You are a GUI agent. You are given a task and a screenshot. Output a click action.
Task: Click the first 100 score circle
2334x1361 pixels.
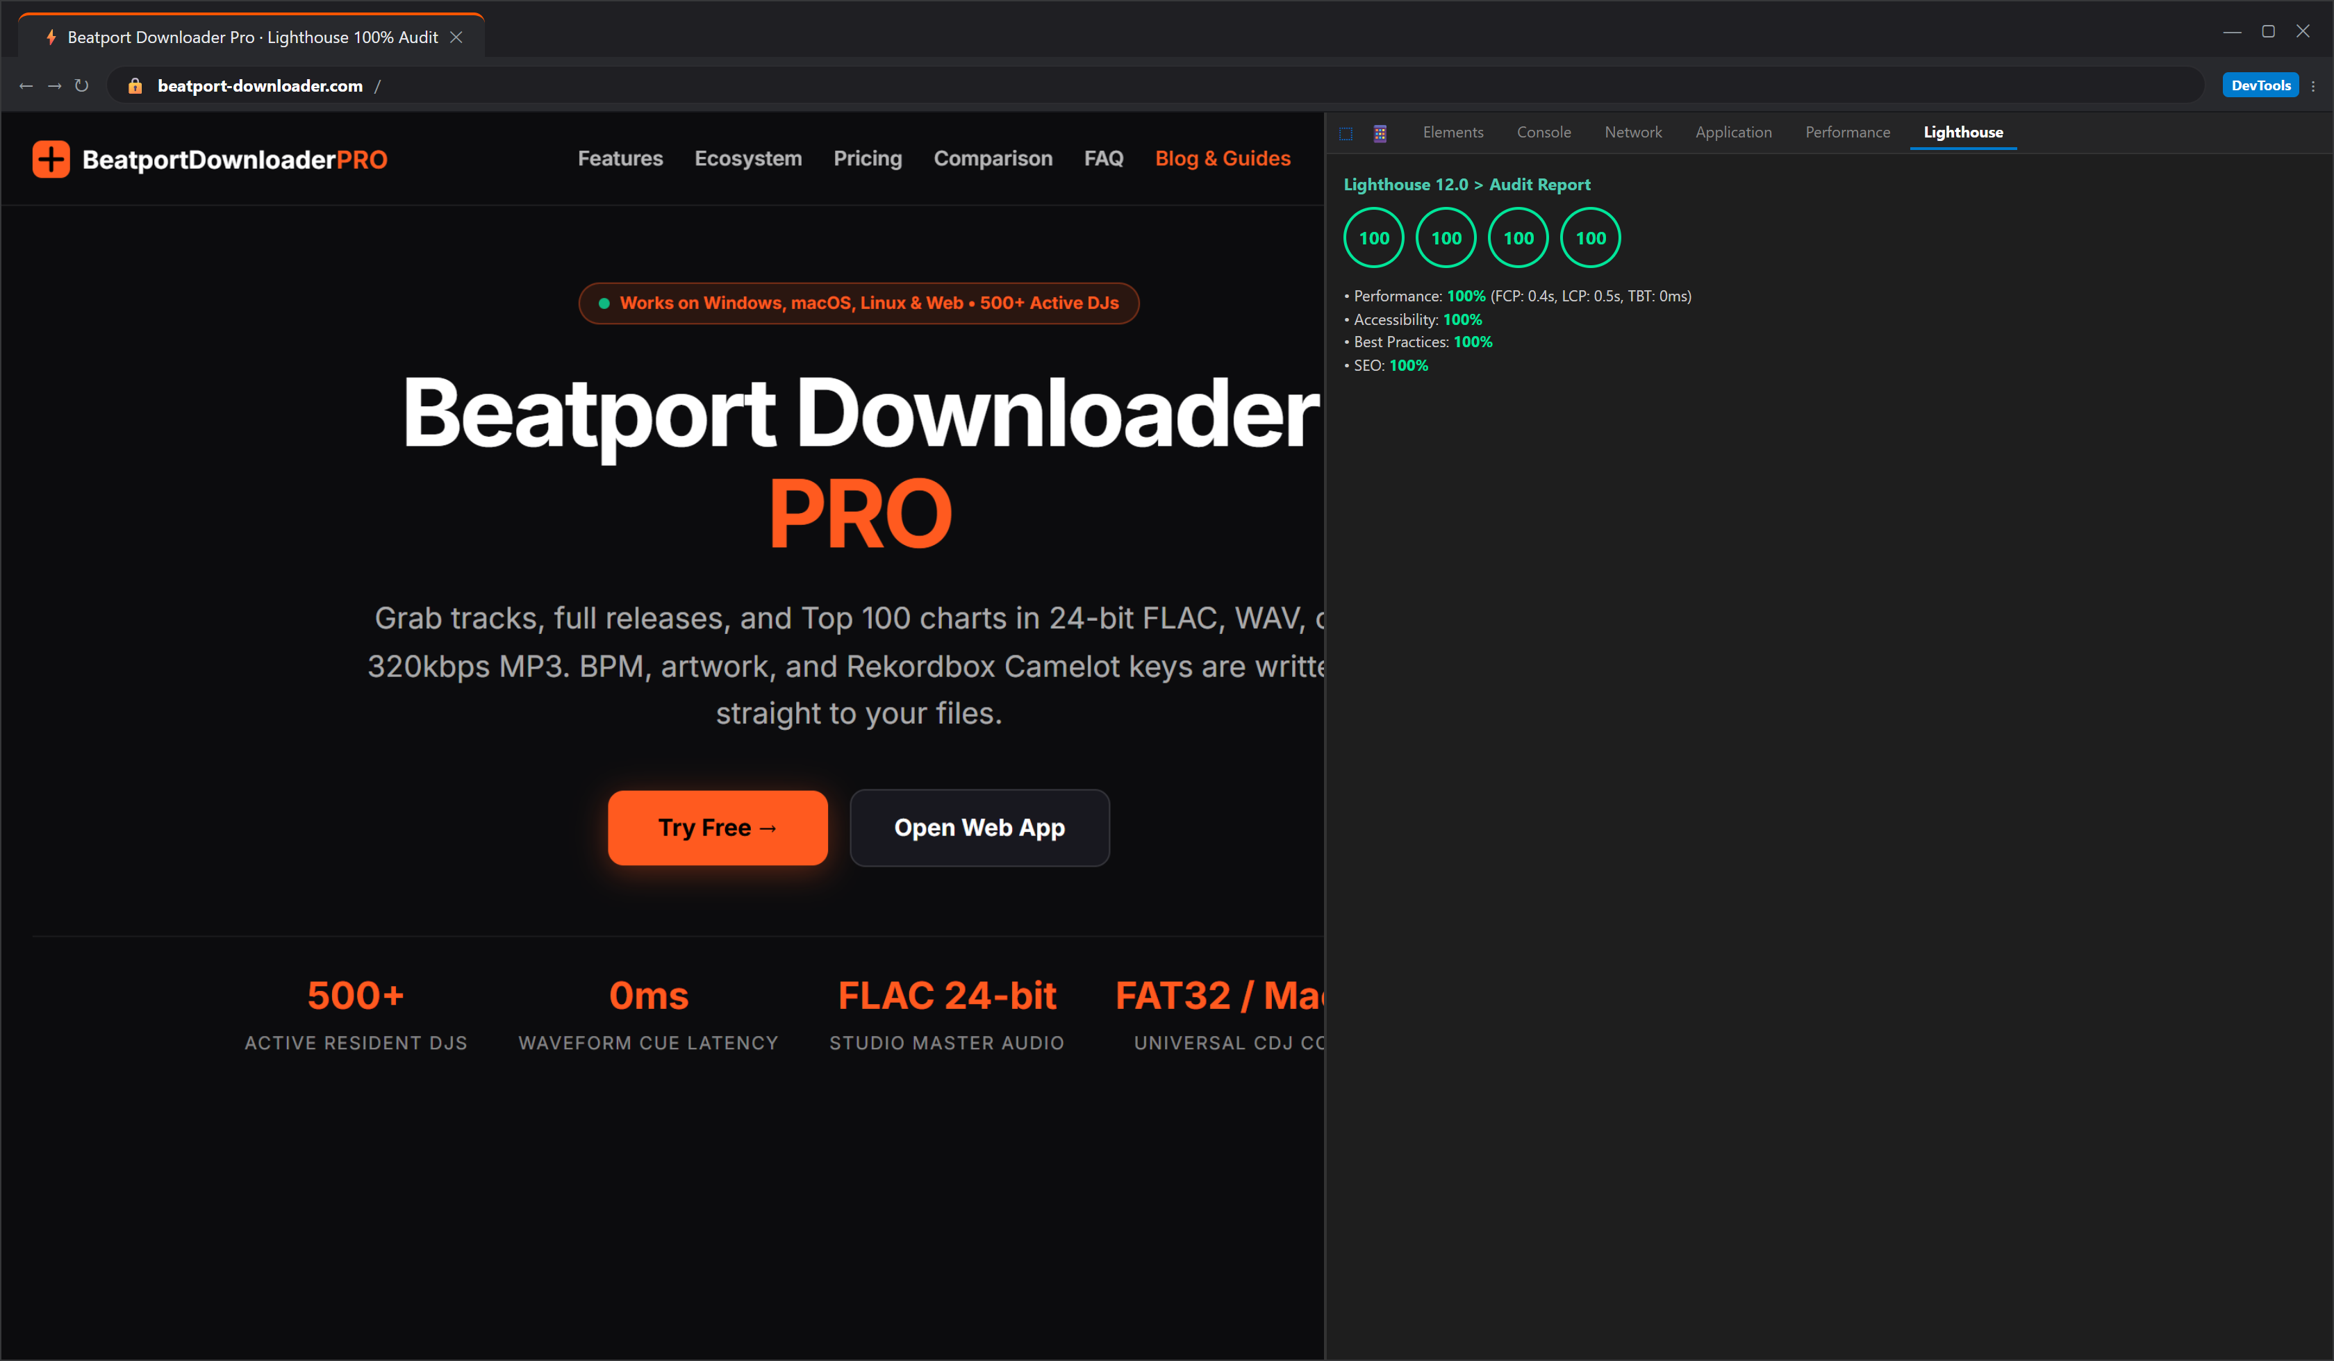point(1373,238)
